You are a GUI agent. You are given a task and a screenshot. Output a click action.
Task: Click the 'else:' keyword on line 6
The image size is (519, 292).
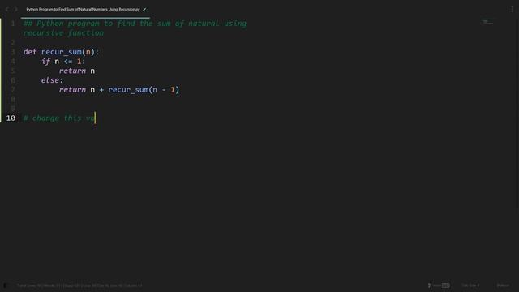[52, 80]
